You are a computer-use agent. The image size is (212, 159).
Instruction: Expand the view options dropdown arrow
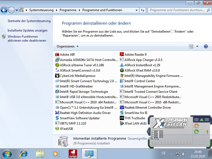(197, 46)
